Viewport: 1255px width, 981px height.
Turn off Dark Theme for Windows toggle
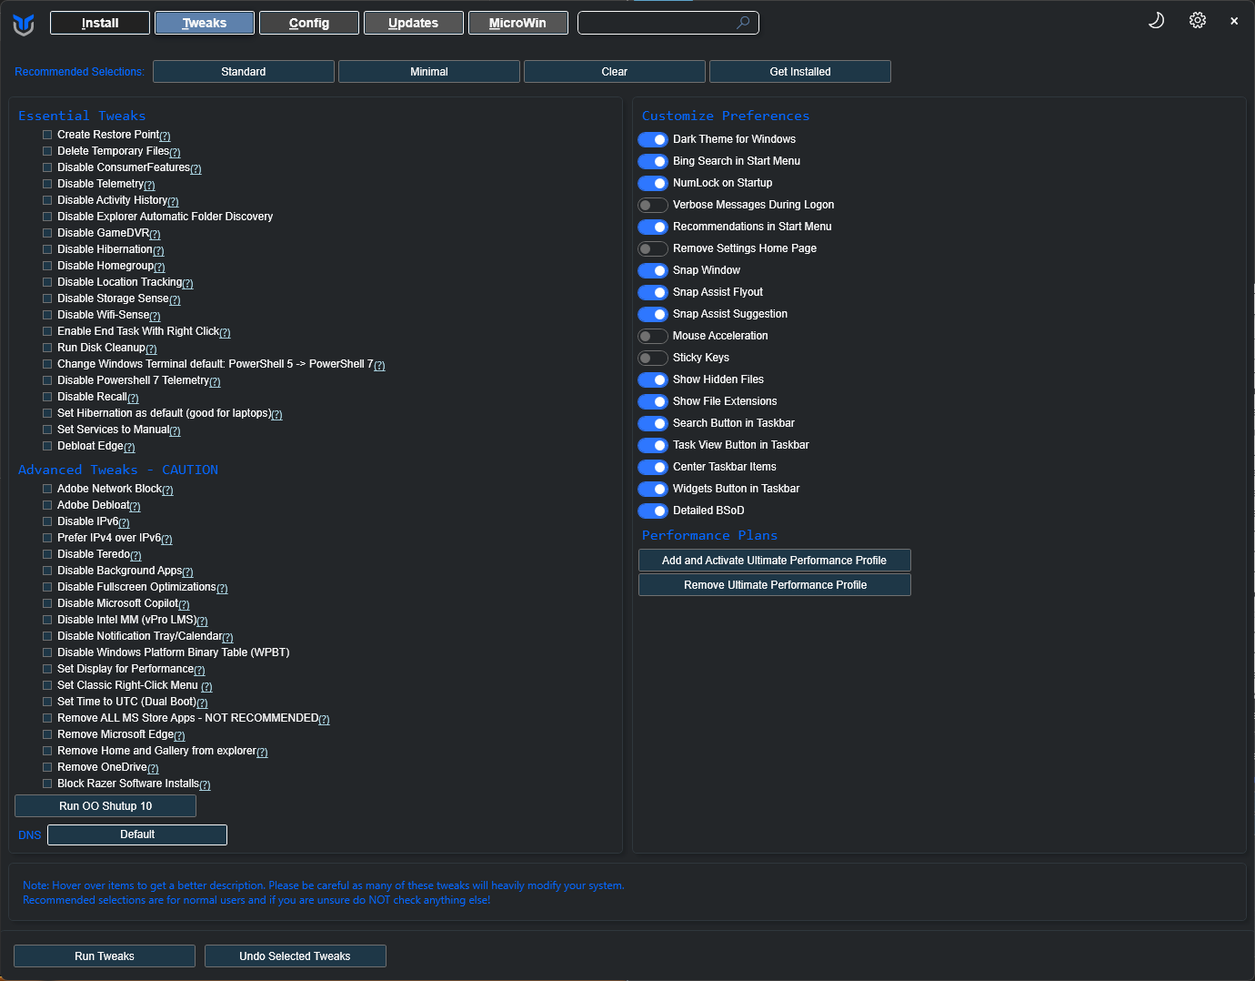tap(653, 139)
